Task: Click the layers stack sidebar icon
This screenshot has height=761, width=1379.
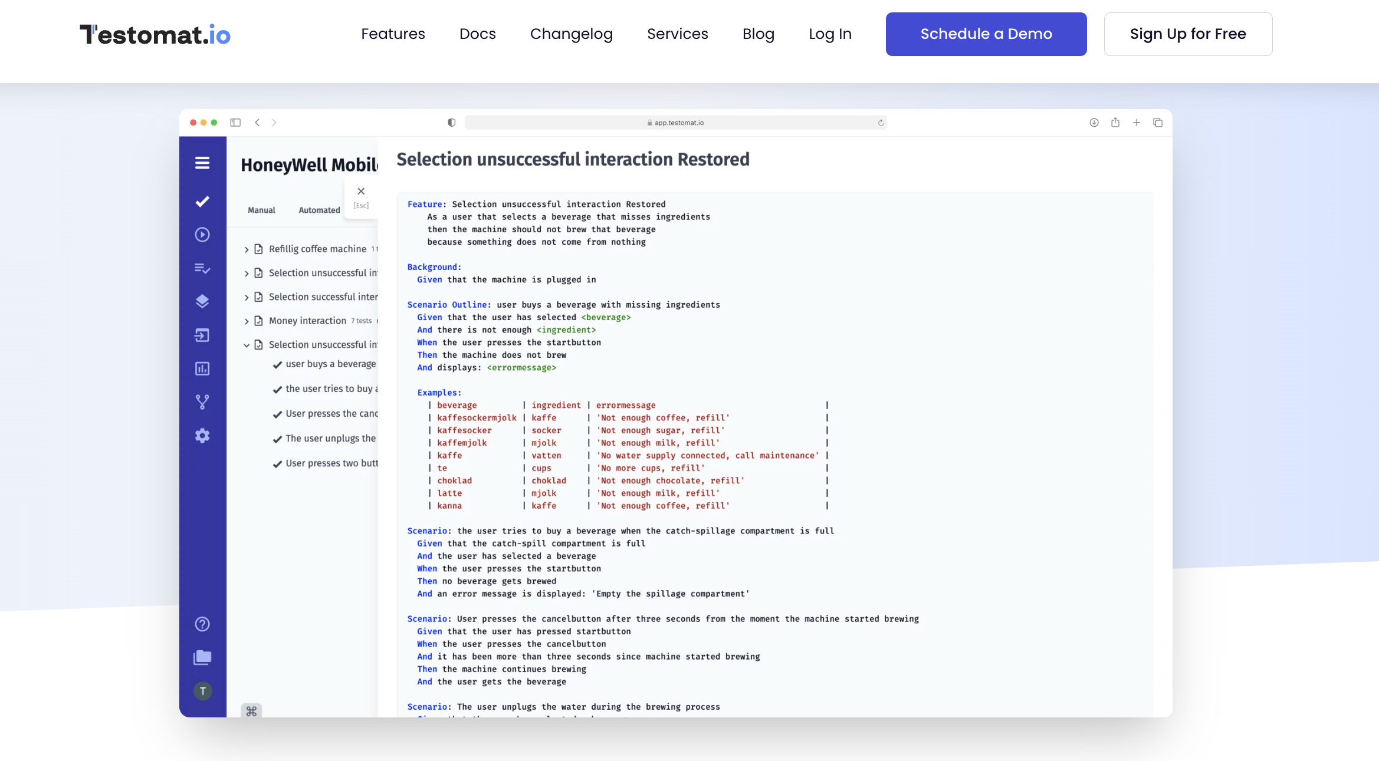Action: (202, 301)
